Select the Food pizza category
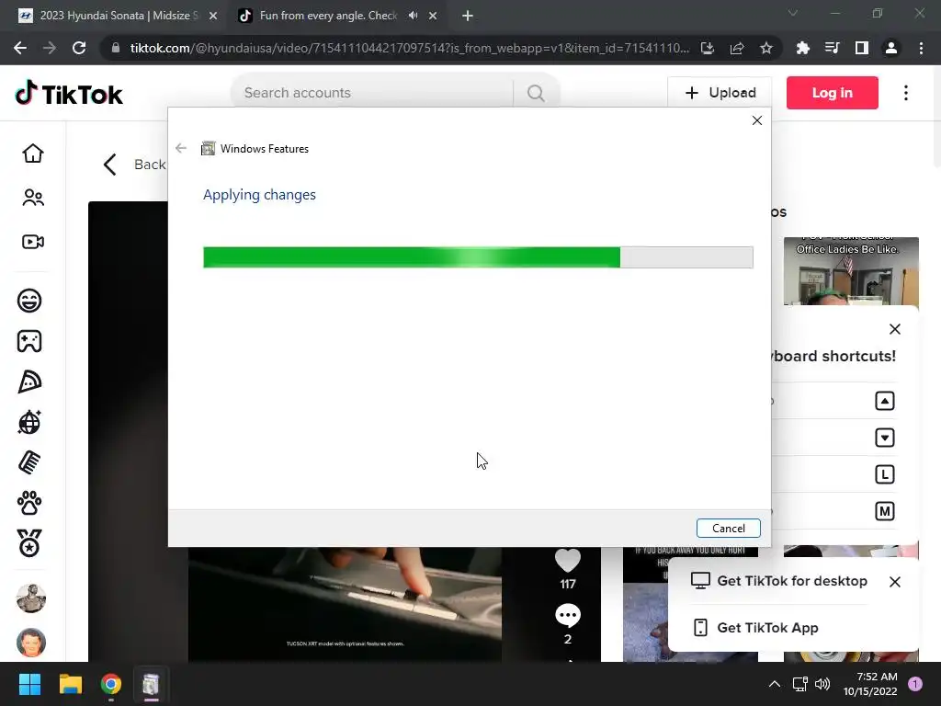 (x=29, y=381)
